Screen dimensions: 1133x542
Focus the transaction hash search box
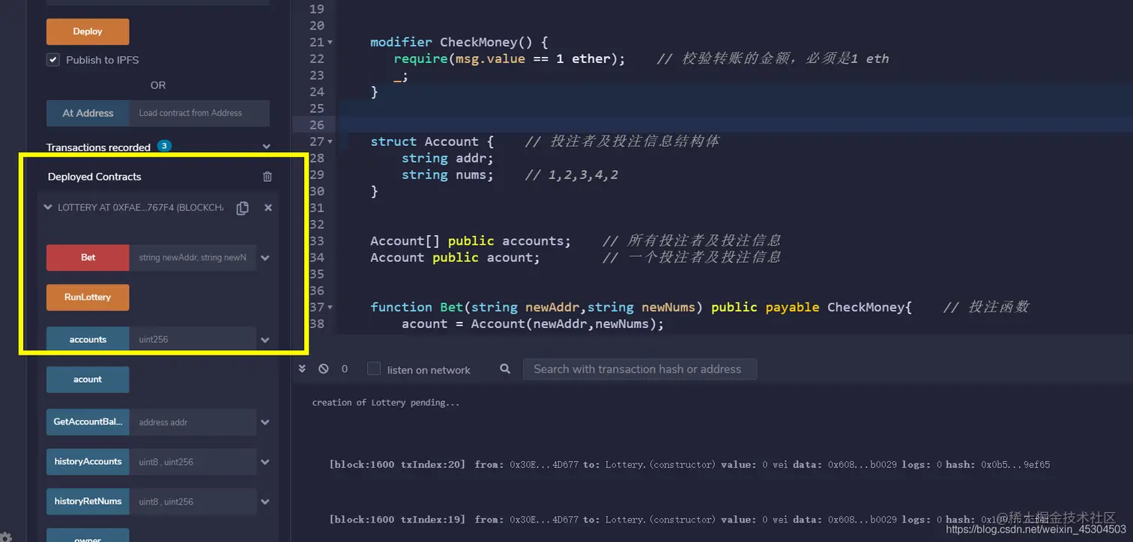639,369
